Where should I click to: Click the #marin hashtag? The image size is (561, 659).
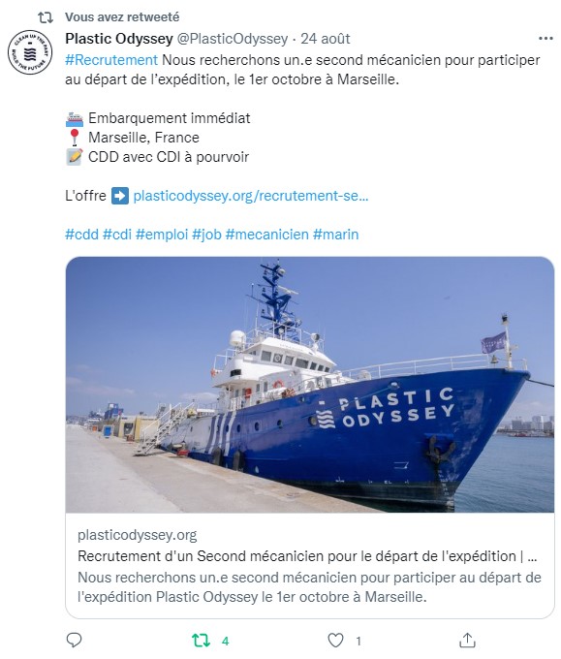336,235
